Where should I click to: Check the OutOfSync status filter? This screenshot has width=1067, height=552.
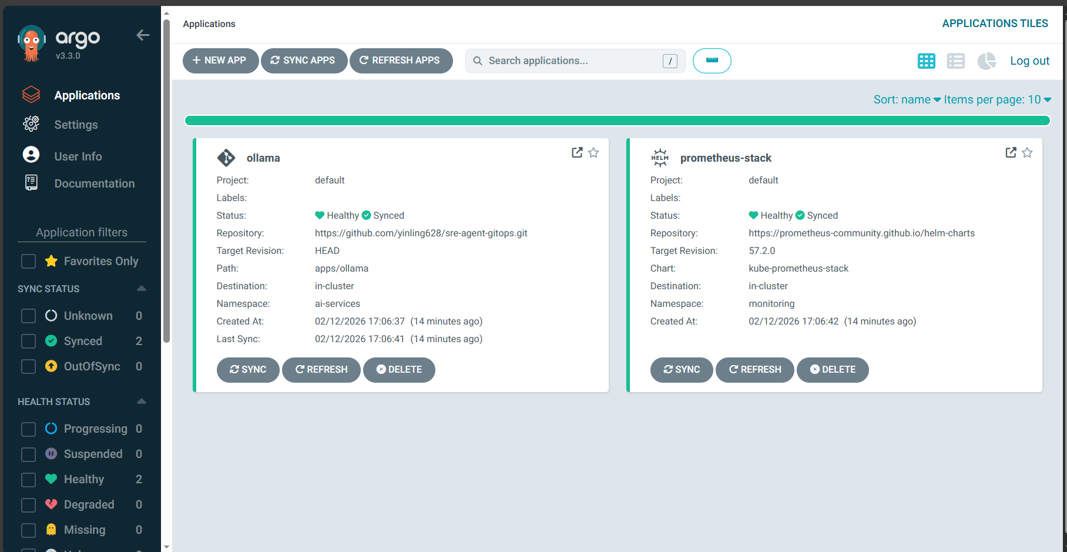click(28, 366)
